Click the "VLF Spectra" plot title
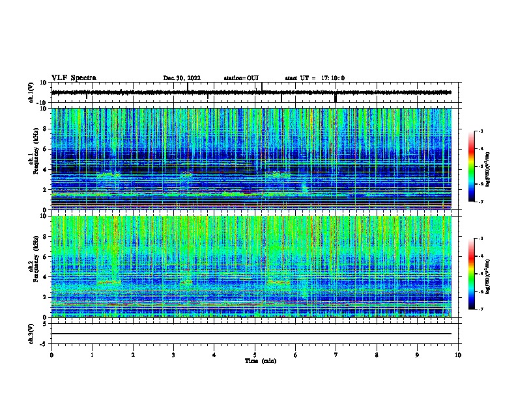The height and width of the screenshot is (398, 516). pyautogui.click(x=74, y=78)
